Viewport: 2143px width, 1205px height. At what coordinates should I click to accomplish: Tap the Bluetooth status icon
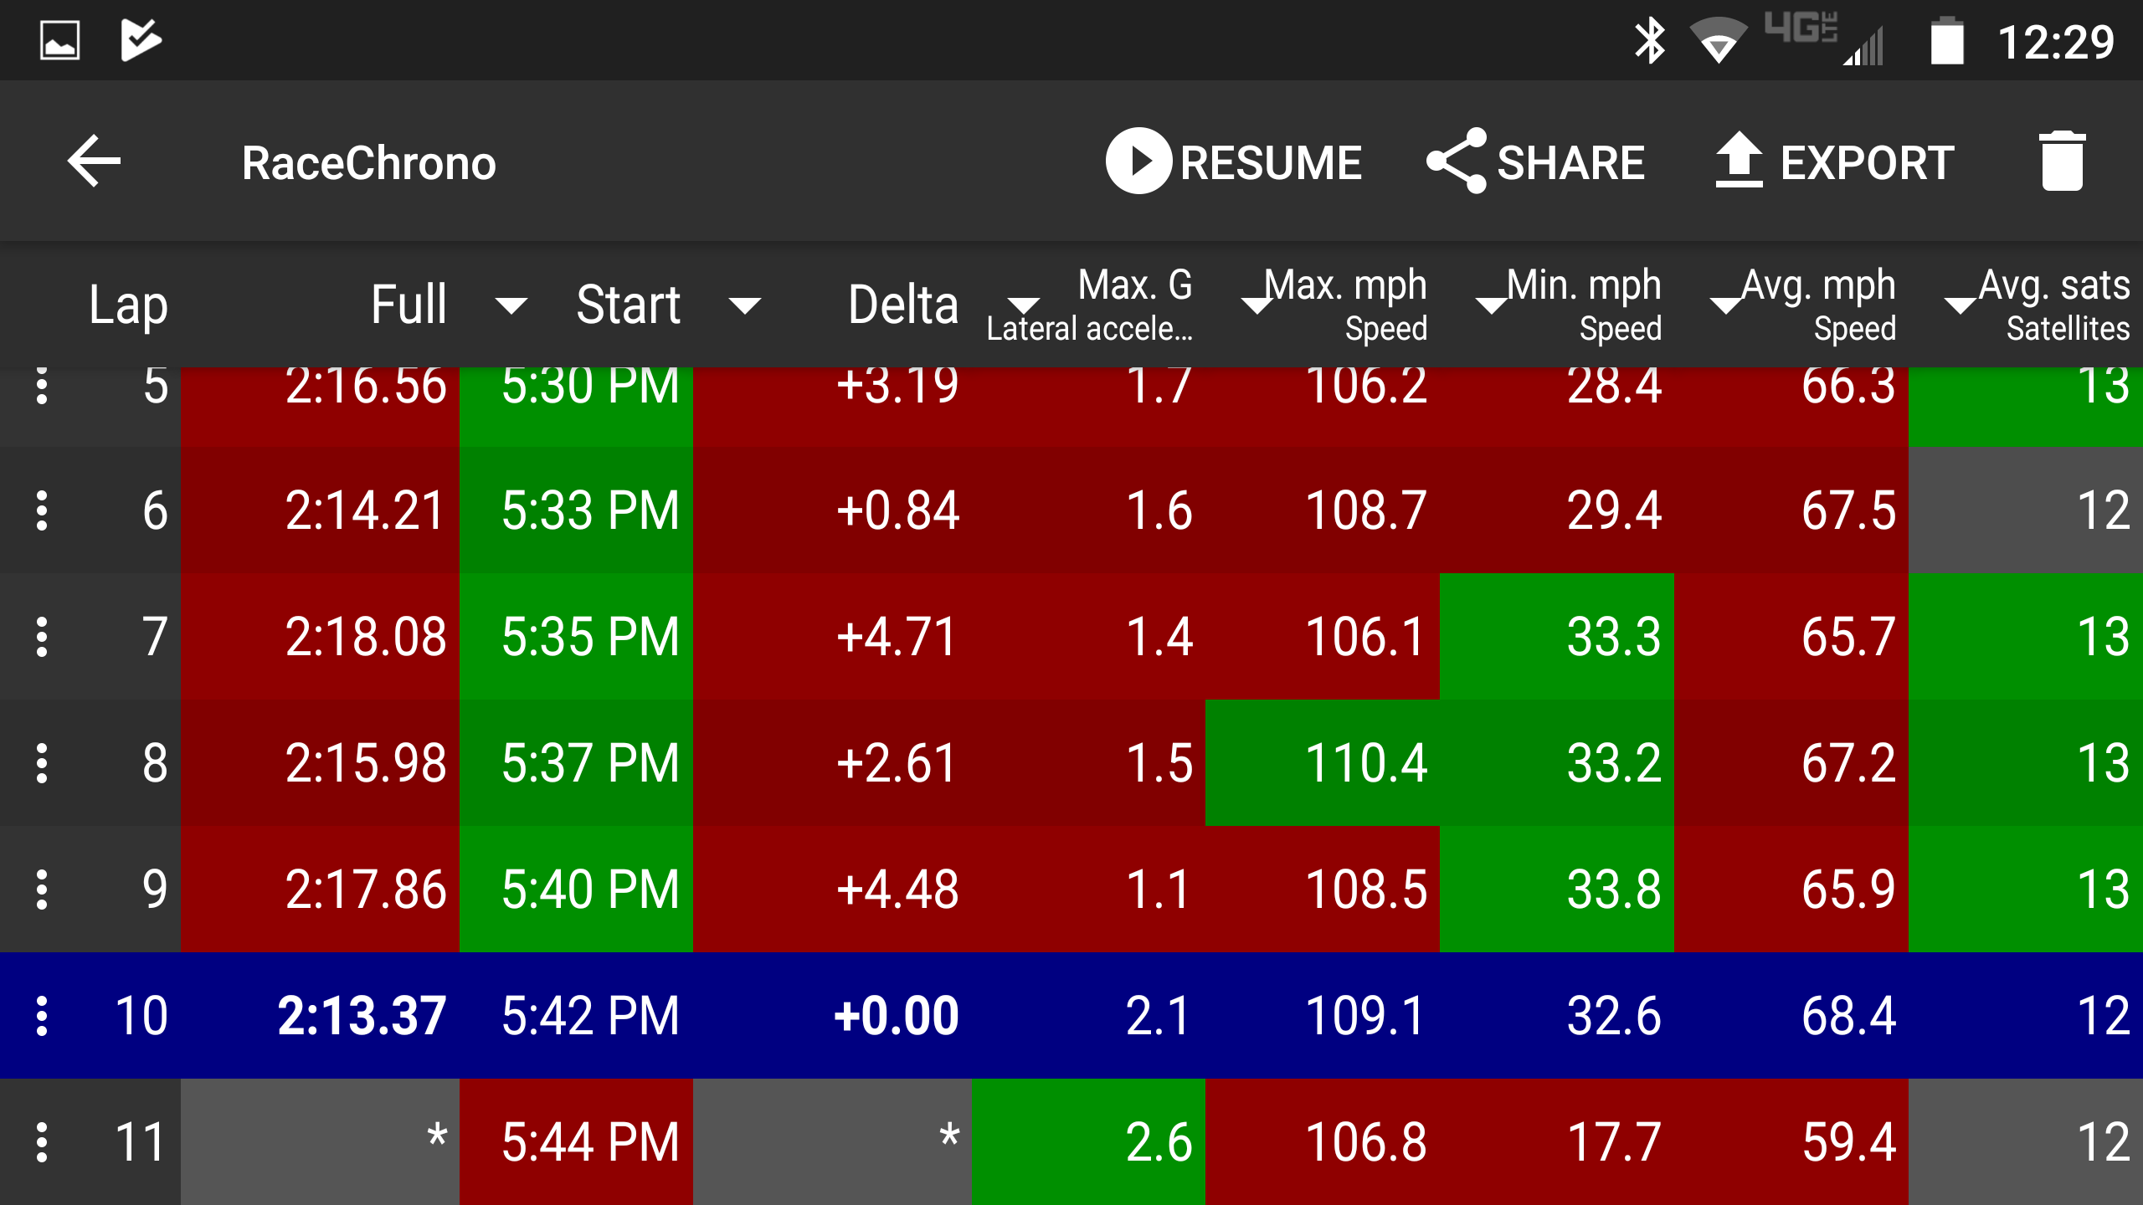[x=1649, y=40]
